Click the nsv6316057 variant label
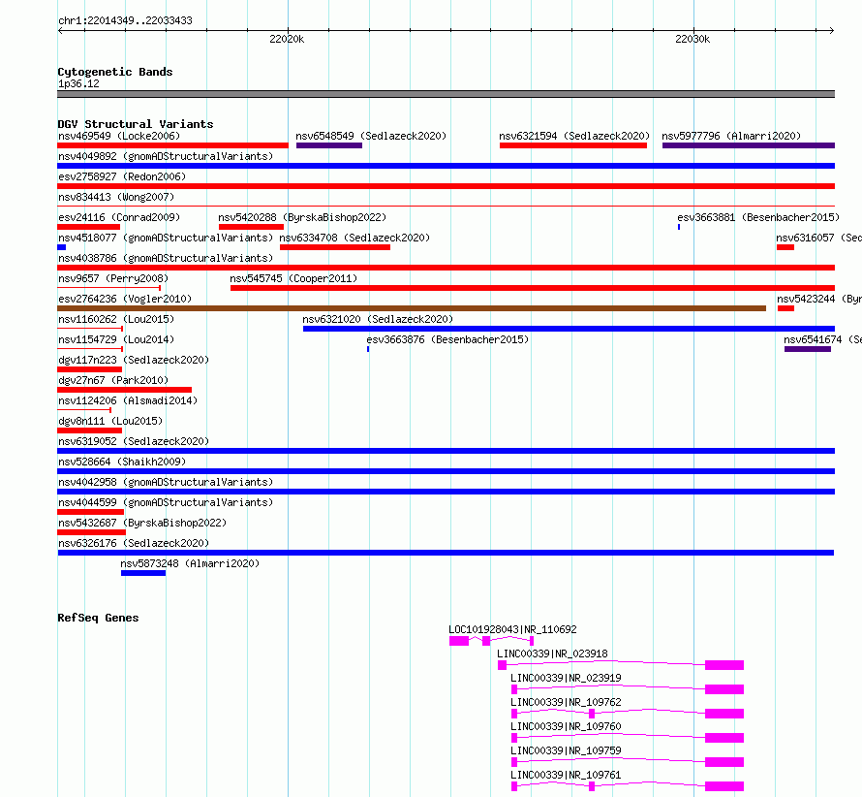Viewport: 862px width, 797px height. click(818, 238)
